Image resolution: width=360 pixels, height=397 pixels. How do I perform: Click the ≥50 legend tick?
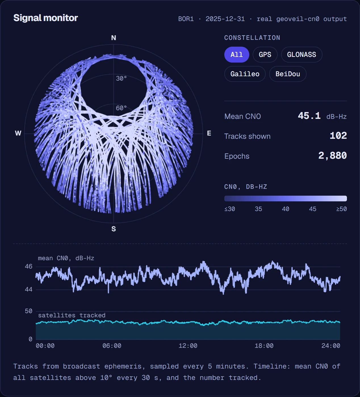click(x=342, y=209)
